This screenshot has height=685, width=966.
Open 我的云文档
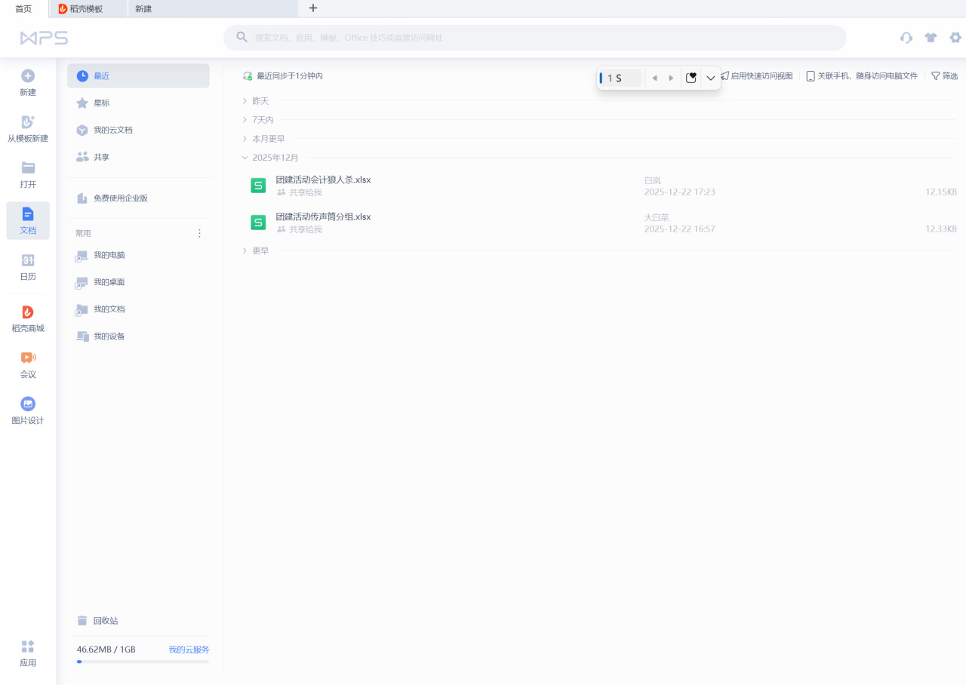click(138, 130)
